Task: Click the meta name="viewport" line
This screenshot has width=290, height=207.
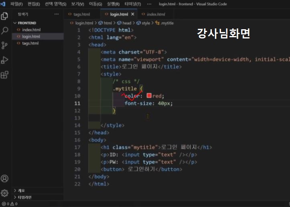Action: coord(195,59)
